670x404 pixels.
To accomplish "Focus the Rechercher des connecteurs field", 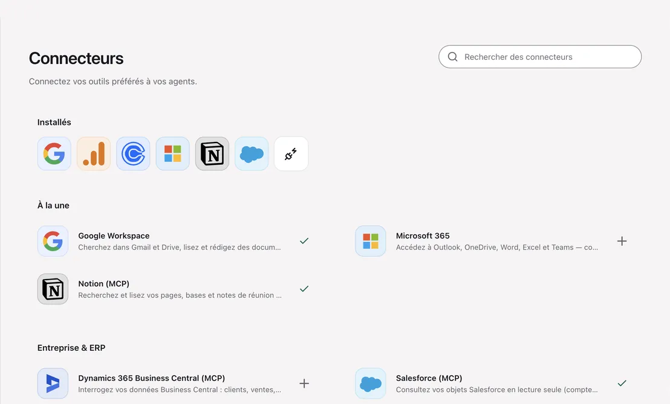I will tap(540, 57).
